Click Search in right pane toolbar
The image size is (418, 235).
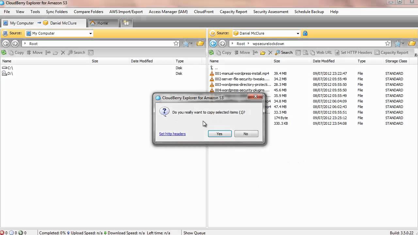click(284, 53)
